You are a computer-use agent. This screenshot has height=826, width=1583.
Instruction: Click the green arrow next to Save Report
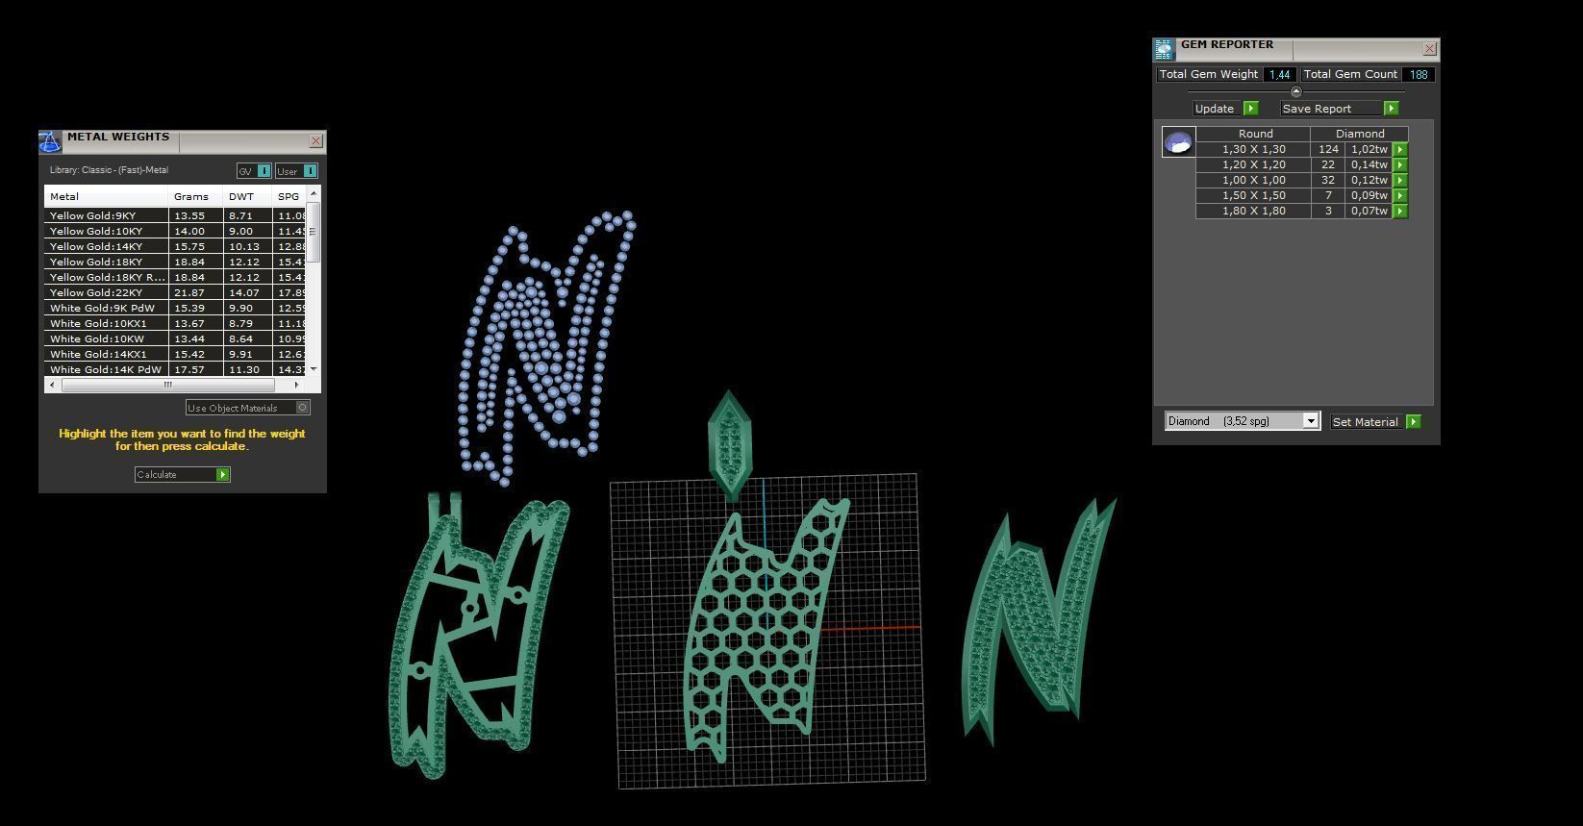pyautogui.click(x=1390, y=109)
